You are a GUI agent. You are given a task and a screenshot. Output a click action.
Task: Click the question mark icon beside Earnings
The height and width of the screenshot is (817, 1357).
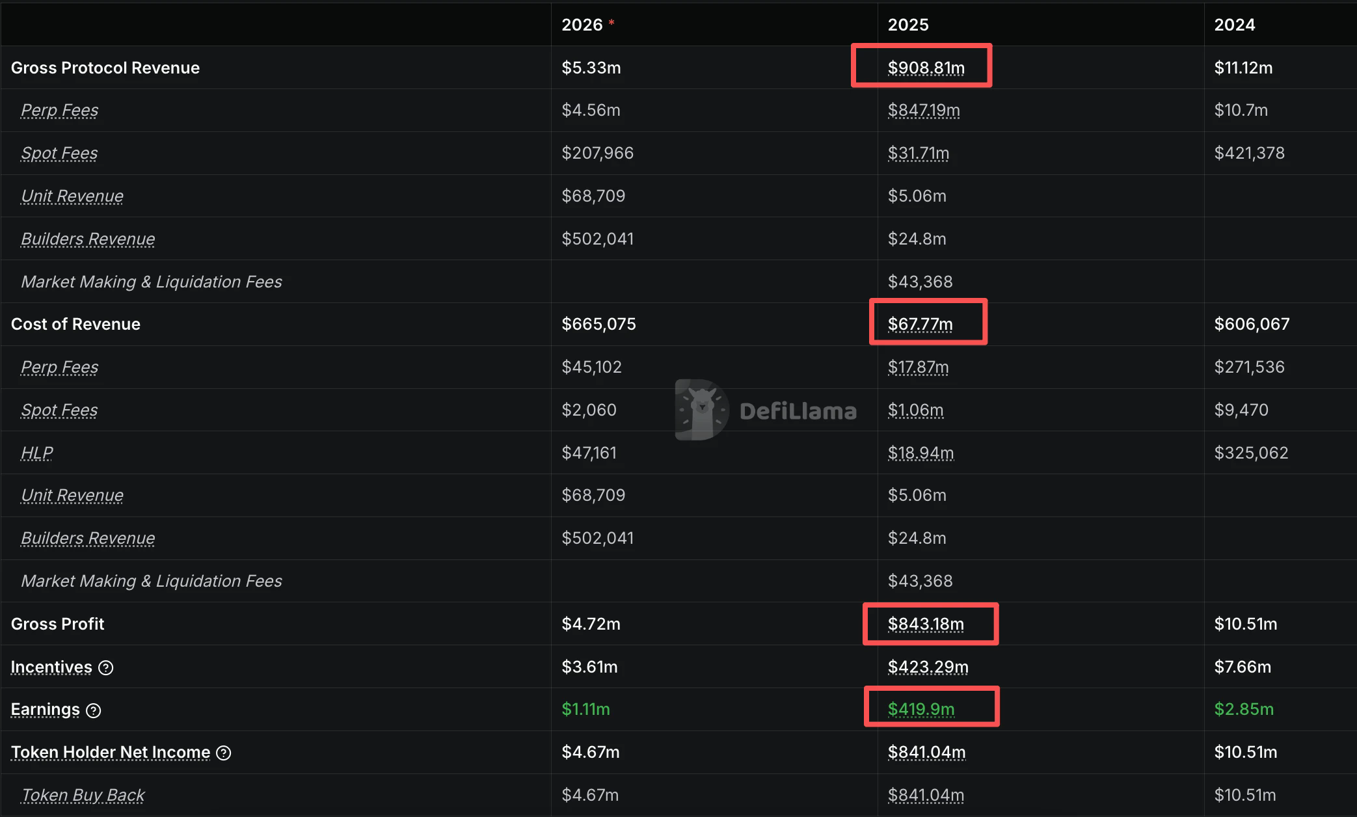pos(94,710)
